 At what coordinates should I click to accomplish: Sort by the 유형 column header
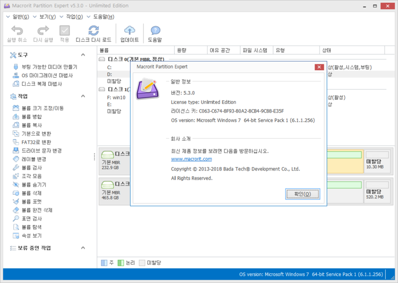pos(296,50)
